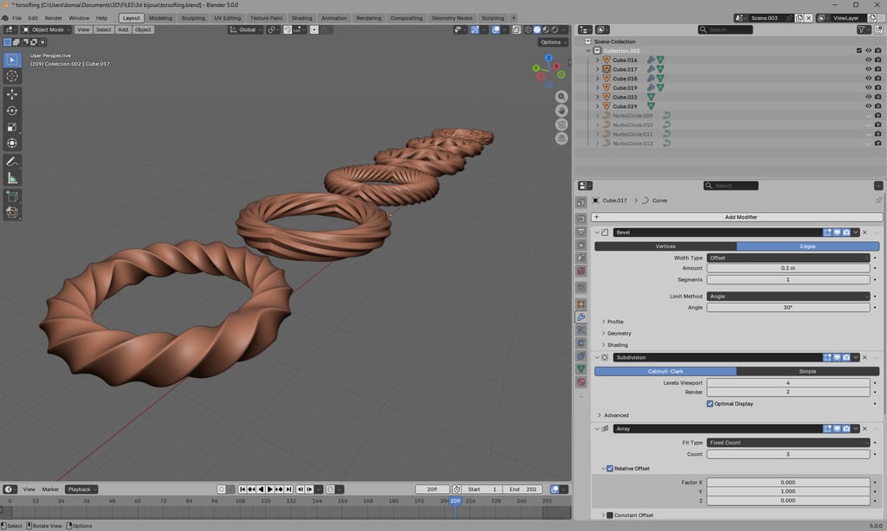Screen dimensions: 887x531
Task: Select the Move tool in the viewport toolbar
Action: 12,93
